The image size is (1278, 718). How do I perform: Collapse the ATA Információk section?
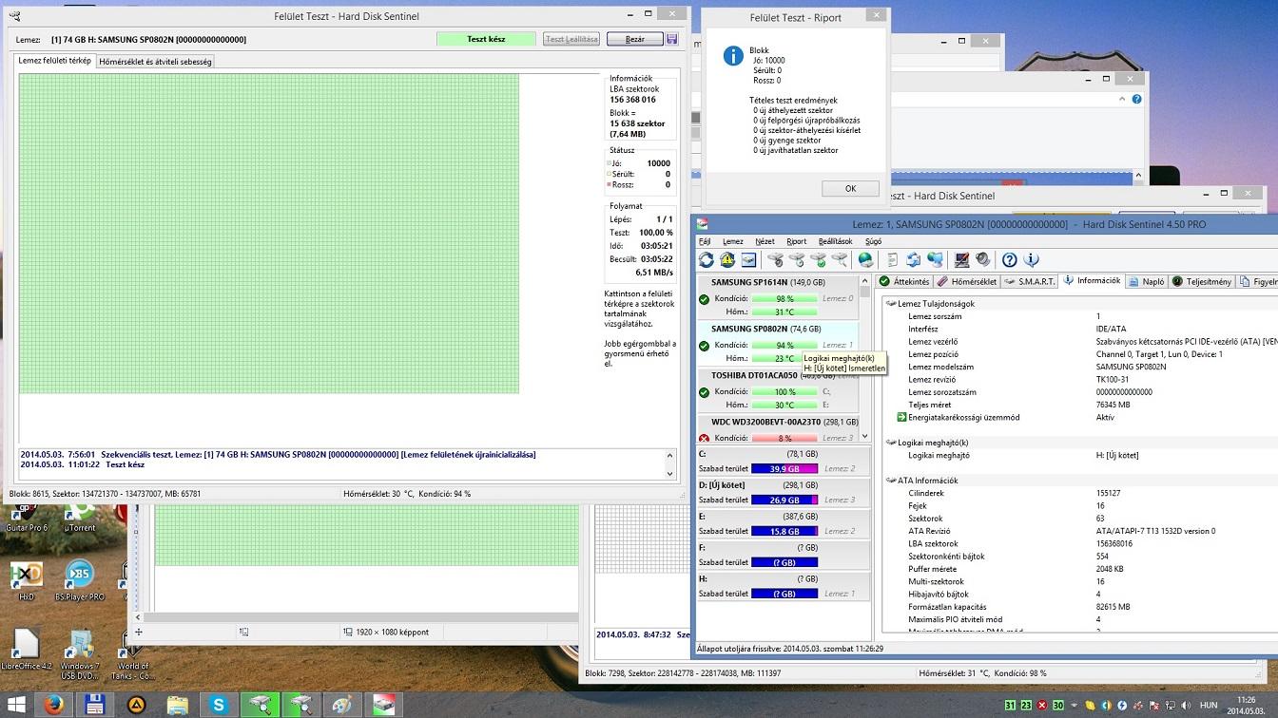tap(890, 481)
